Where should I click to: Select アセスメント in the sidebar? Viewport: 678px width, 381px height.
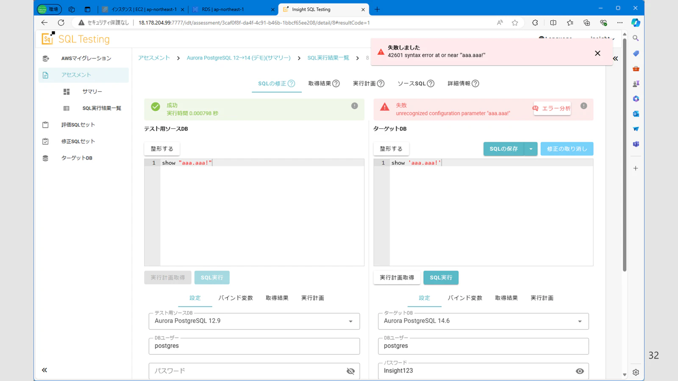[83, 75]
